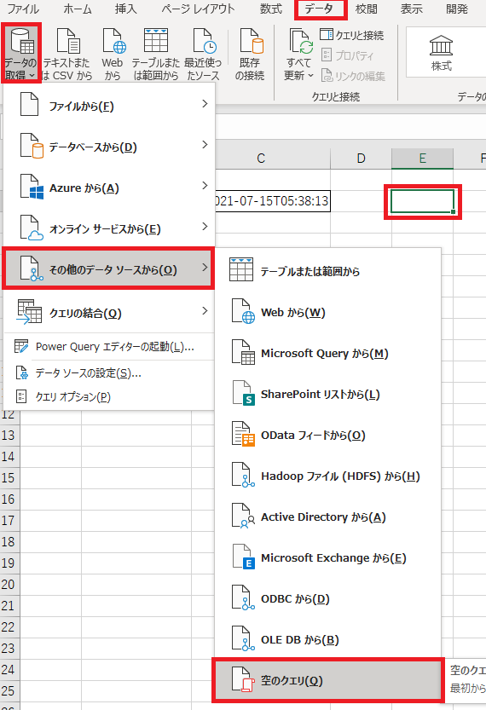Select その他のデータ ソースから(O) menu item
This screenshot has height=710, width=486.
[x=108, y=269]
